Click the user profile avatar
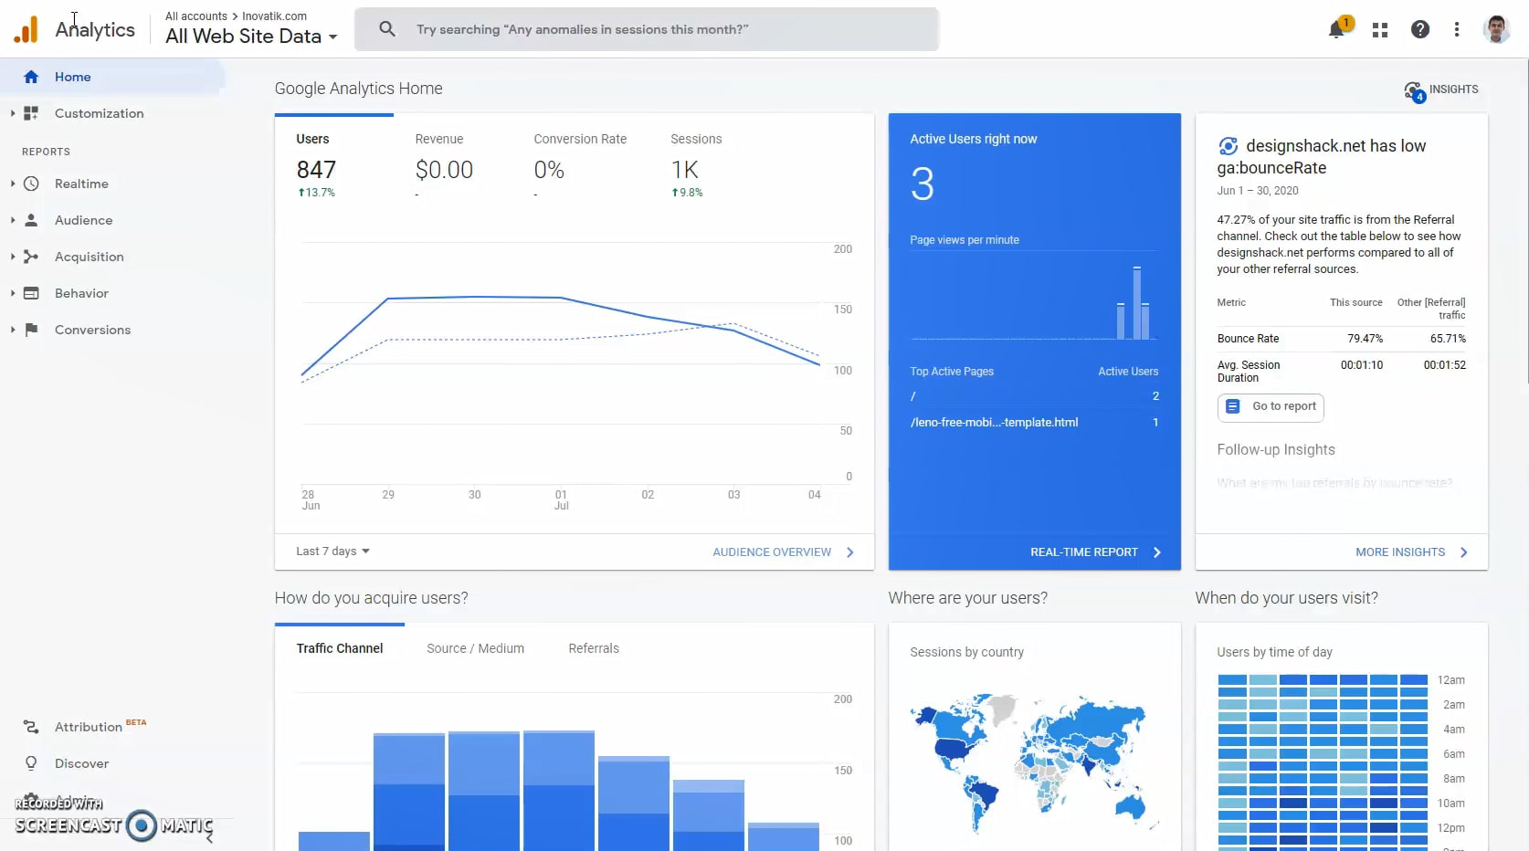 point(1496,29)
